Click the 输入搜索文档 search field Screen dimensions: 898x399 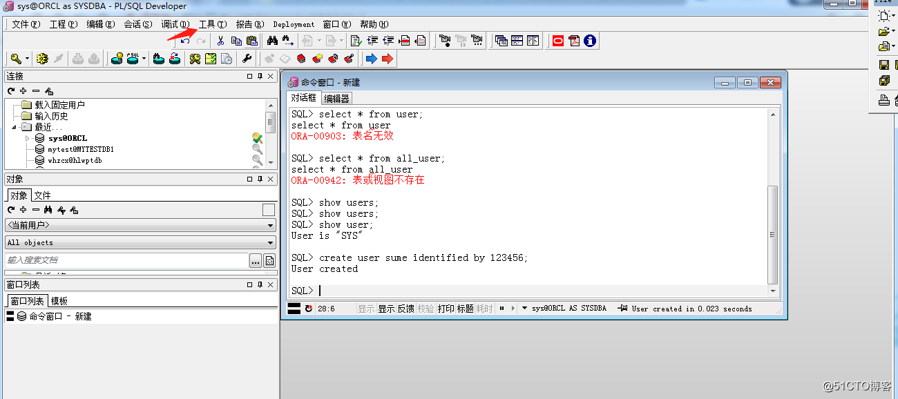(x=126, y=260)
